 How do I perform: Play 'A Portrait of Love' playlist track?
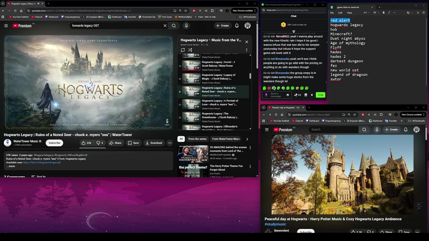point(213,104)
